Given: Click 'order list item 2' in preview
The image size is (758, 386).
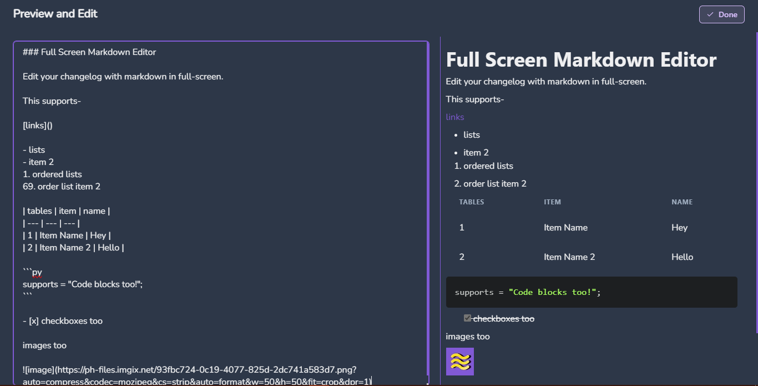Looking at the screenshot, I should pos(495,184).
